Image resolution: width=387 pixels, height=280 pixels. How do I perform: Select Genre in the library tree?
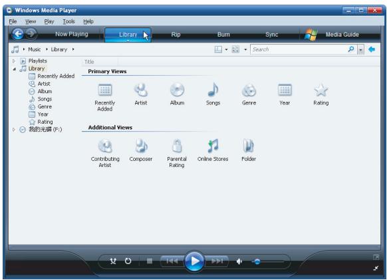point(45,106)
